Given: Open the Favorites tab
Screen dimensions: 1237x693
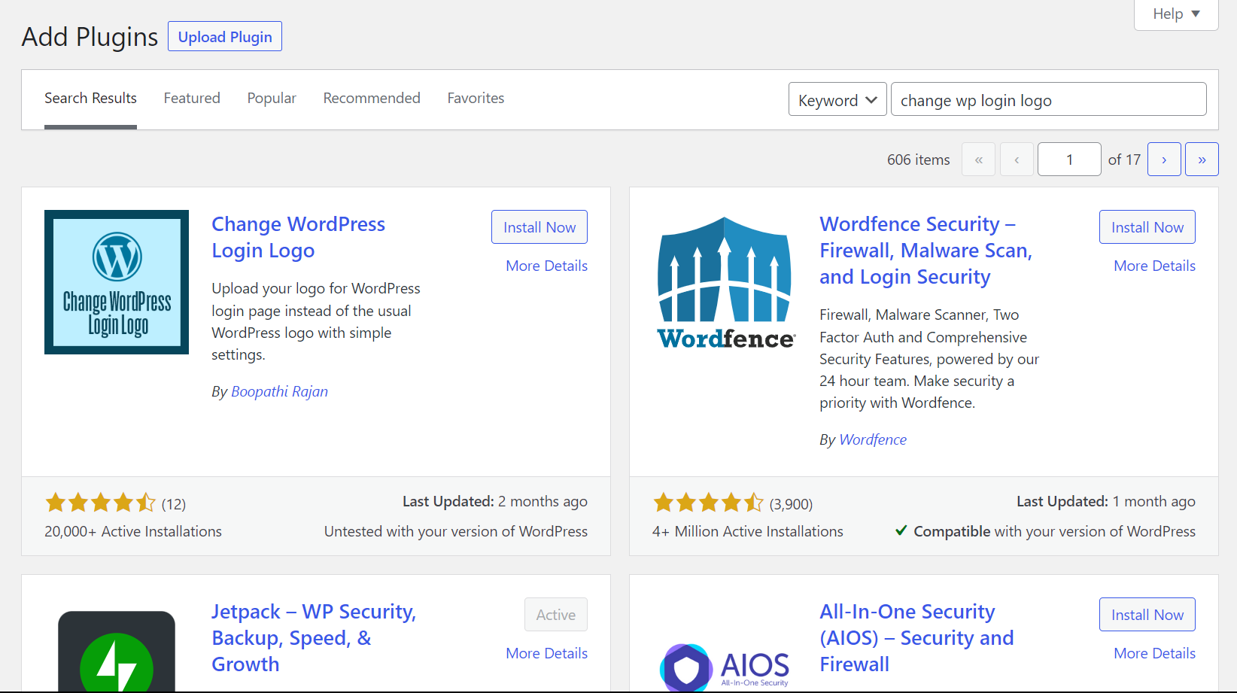Looking at the screenshot, I should pyautogui.click(x=476, y=99).
